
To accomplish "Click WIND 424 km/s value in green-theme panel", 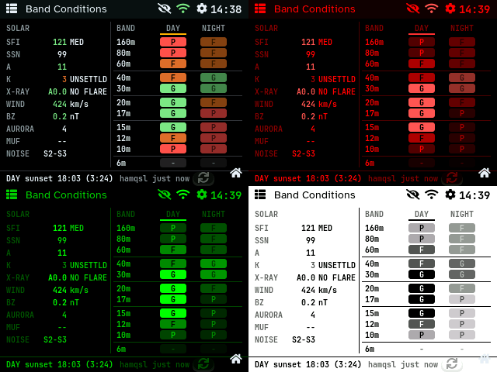I will pos(71,290).
